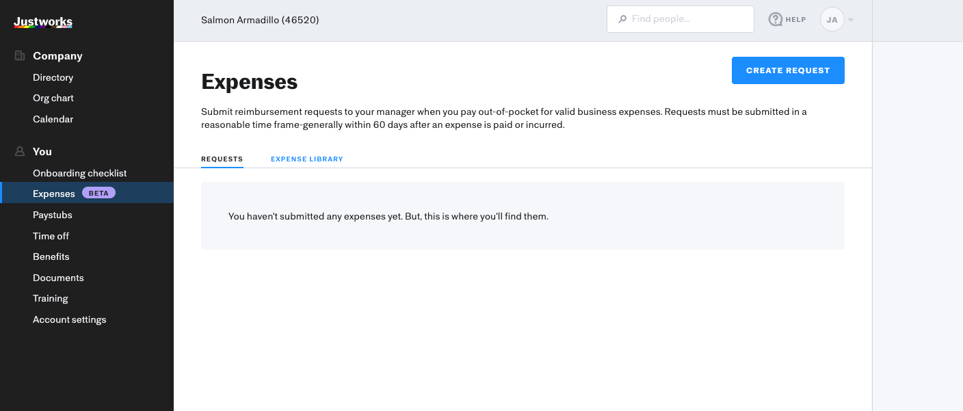Type in the Find people search field
Image resolution: width=963 pixels, height=411 pixels.
(x=687, y=19)
